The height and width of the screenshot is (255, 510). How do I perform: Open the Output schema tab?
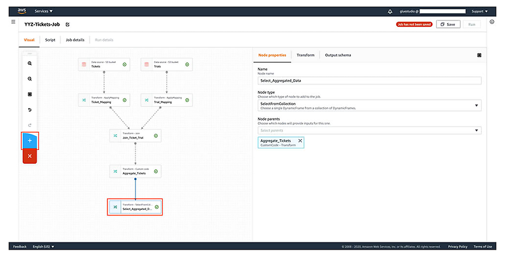click(338, 55)
